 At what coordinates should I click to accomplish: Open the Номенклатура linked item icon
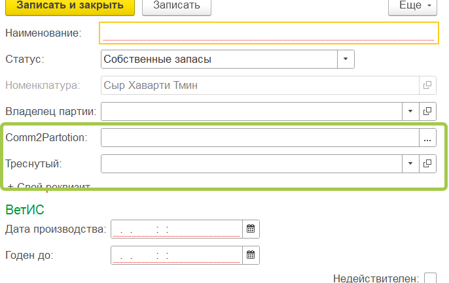(x=427, y=85)
